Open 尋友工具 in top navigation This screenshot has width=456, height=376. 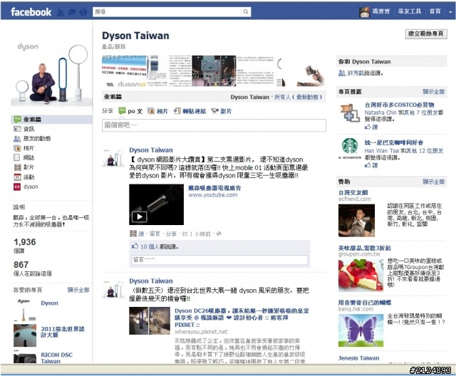click(410, 11)
